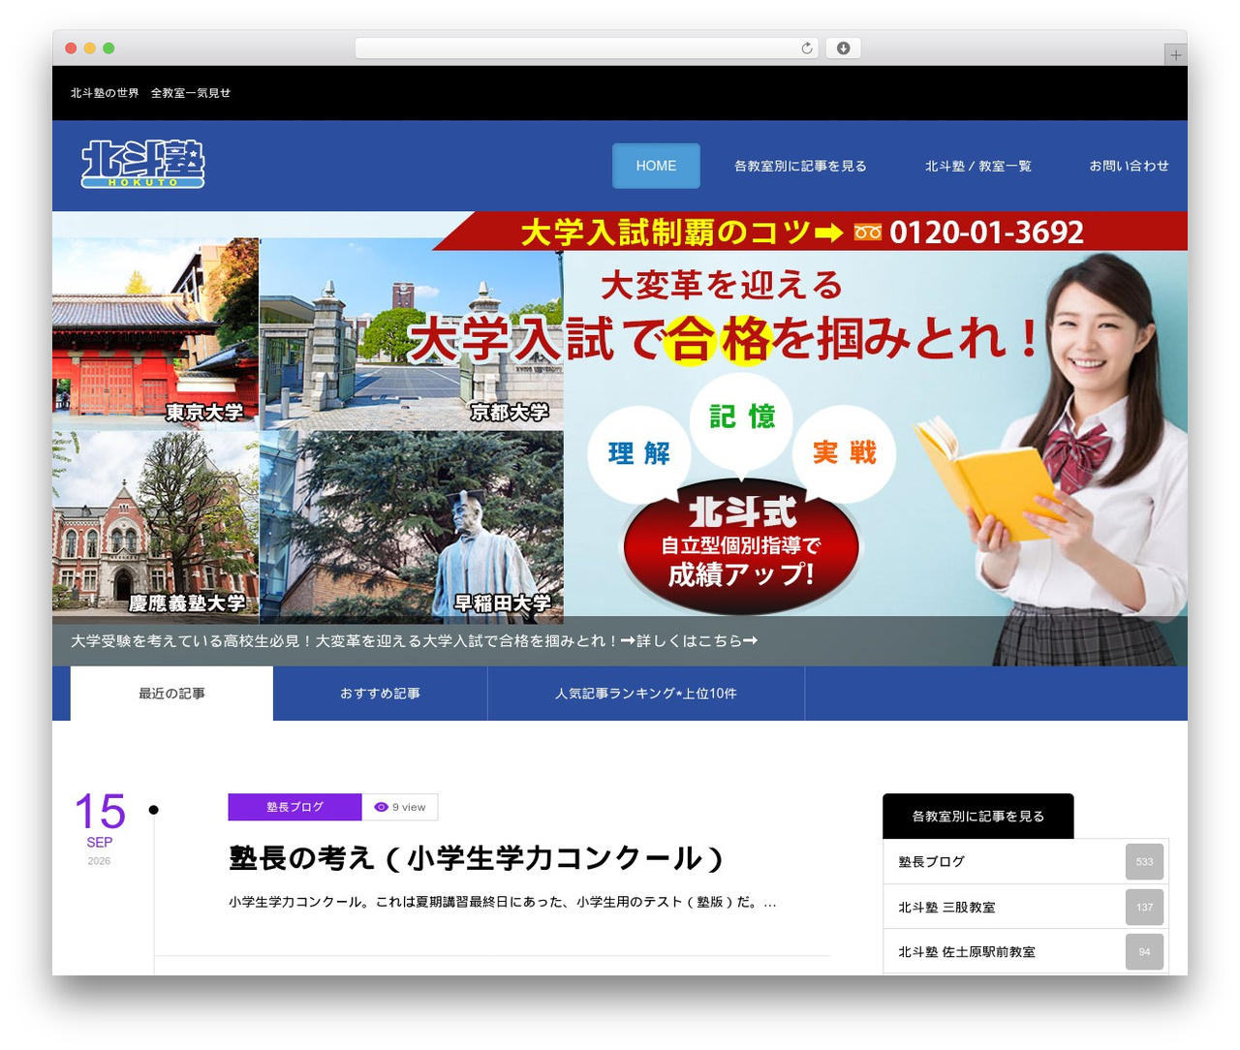Click the 137 count badge
Screen dimensions: 1240x1050
(1144, 907)
